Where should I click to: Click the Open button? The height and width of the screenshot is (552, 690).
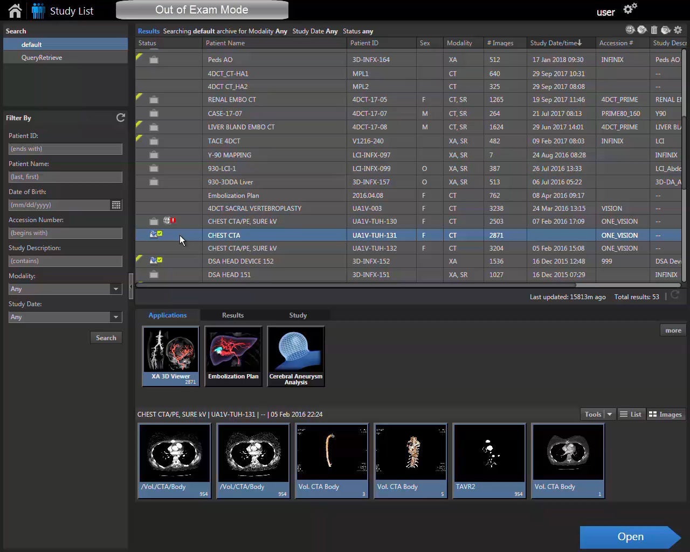631,537
